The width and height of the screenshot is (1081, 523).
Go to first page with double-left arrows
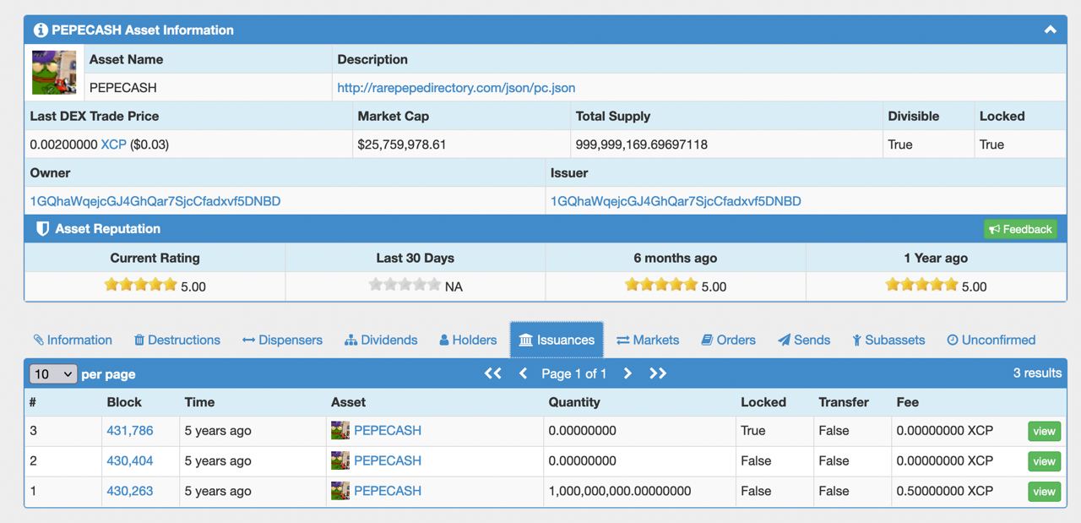click(x=493, y=373)
